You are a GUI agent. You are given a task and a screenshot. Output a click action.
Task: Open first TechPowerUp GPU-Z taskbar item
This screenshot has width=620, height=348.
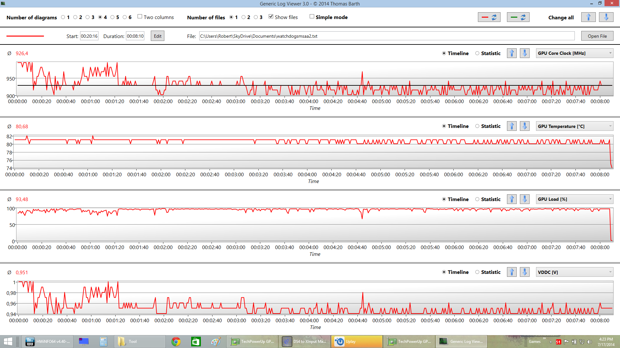(x=252, y=342)
